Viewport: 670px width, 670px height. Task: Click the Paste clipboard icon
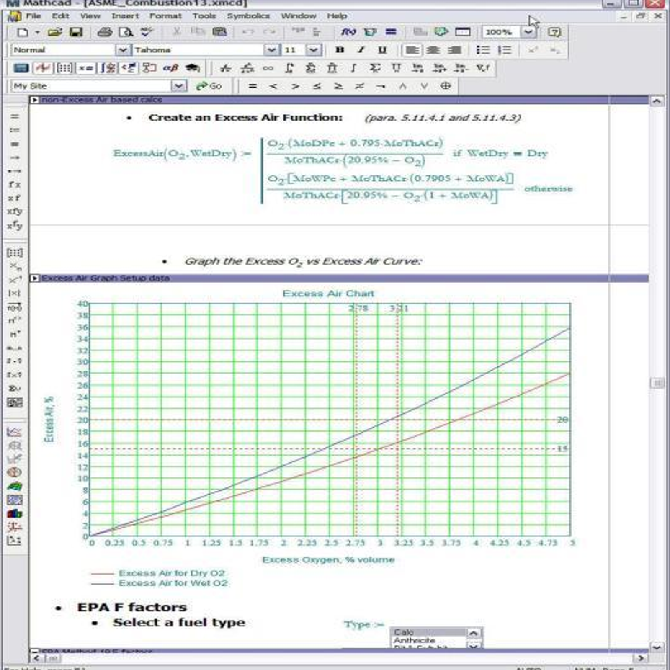219,32
